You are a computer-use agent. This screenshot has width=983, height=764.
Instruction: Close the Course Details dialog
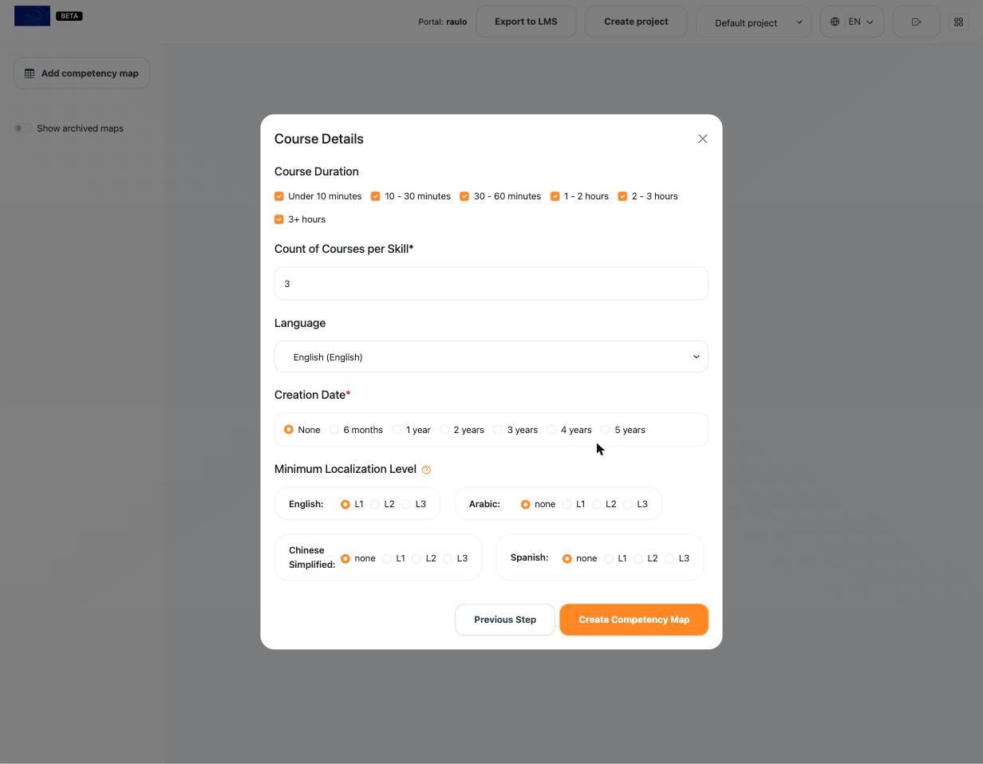coord(702,139)
